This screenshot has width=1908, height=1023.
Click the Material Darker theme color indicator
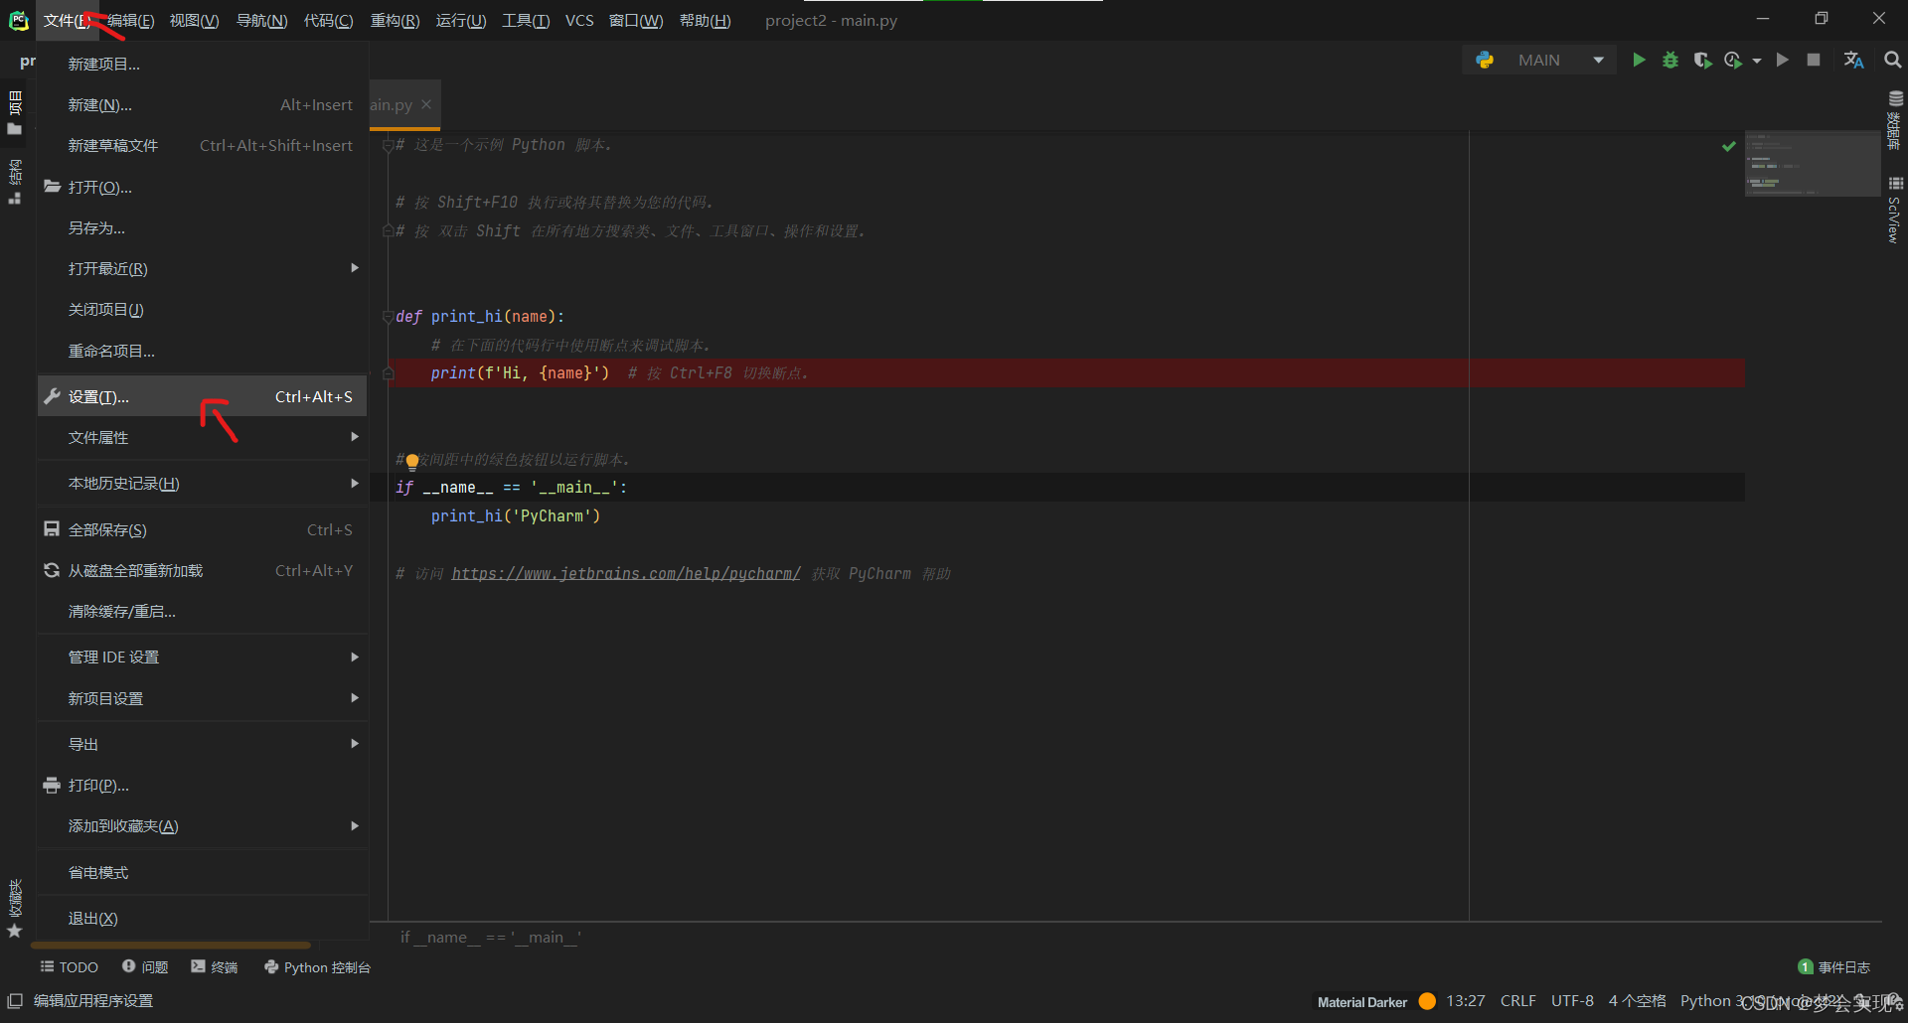point(1427,1001)
